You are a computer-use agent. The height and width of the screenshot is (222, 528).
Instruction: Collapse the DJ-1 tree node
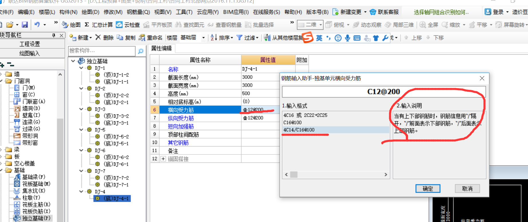(x=81, y=68)
